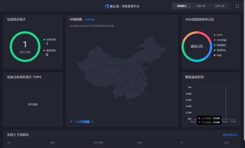Click the 蒲公英 logo icon
The image size is (245, 148).
click(107, 6)
